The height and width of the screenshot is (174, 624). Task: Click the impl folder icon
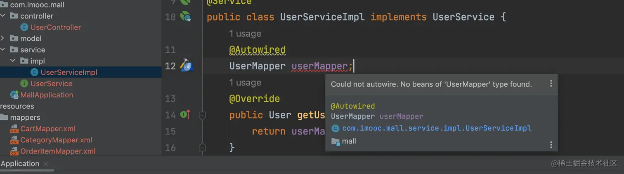click(24, 61)
